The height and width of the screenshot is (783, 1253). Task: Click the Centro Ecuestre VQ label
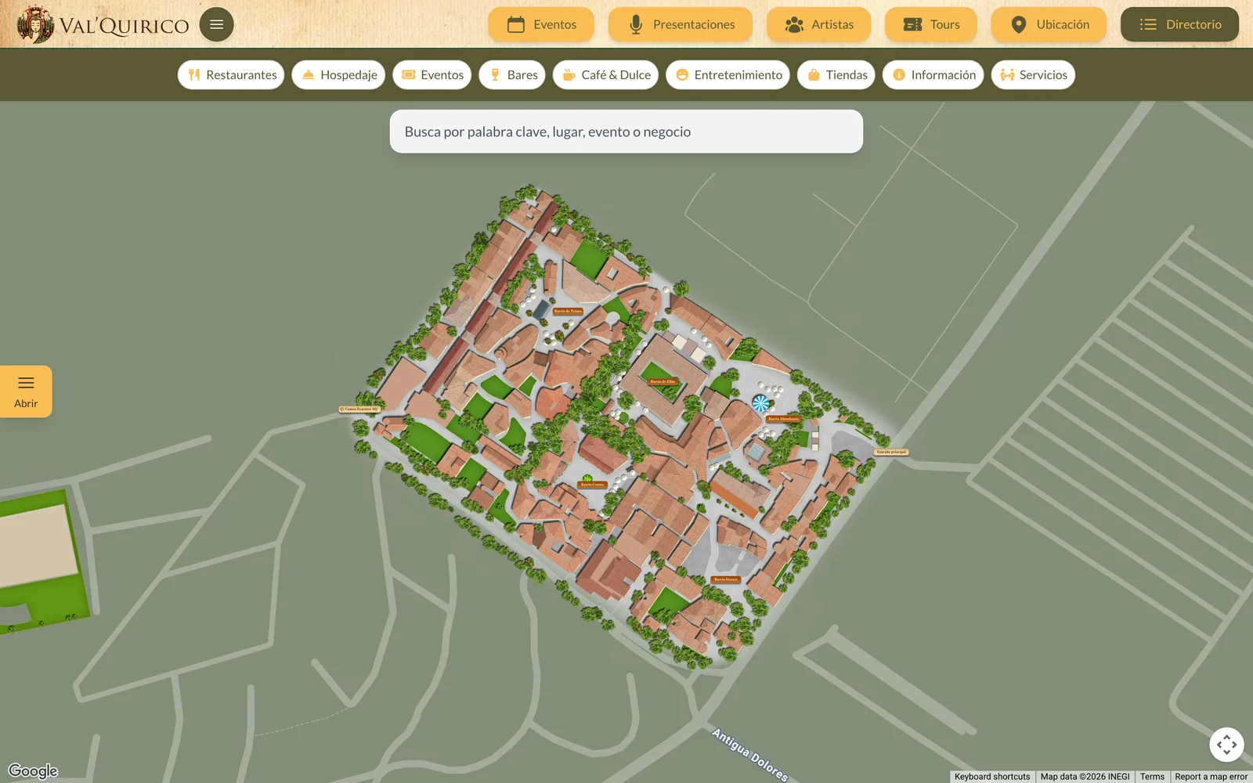tap(359, 409)
